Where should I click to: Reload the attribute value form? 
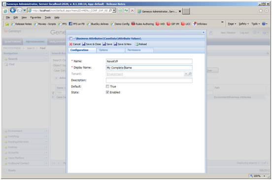[141, 44]
